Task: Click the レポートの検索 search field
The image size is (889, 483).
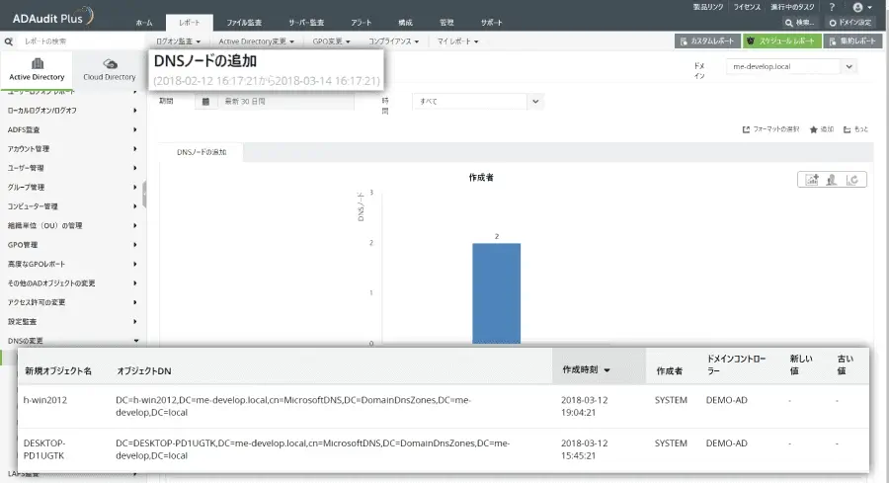Action: (x=79, y=41)
